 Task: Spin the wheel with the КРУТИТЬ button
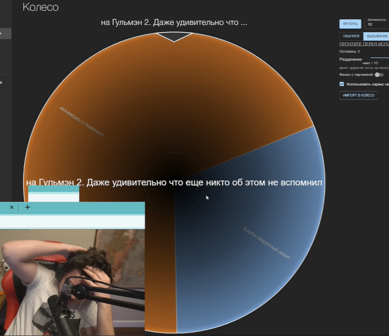point(350,23)
